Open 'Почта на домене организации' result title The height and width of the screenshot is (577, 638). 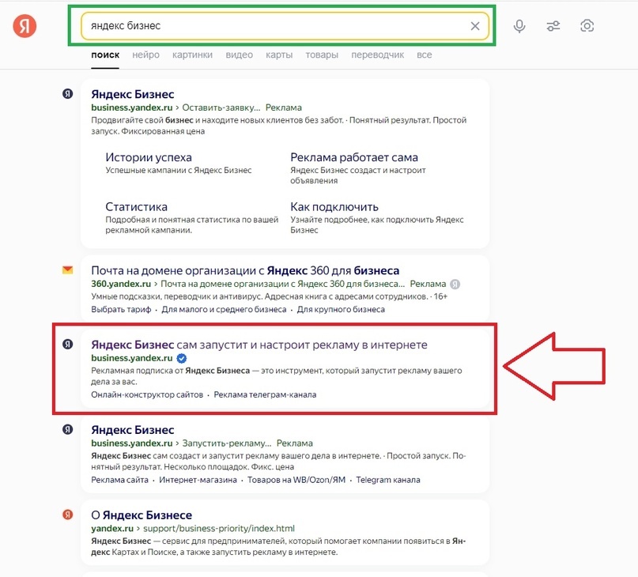pos(245,270)
